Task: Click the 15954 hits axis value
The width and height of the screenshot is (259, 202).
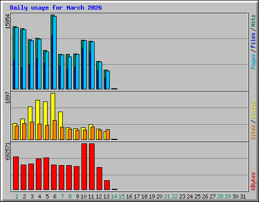Action: (8, 22)
